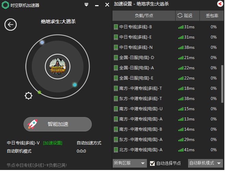Click signal bars next to 13ms
Image resolution: width=225 pixels, height=172 pixels.
click(x=181, y=119)
